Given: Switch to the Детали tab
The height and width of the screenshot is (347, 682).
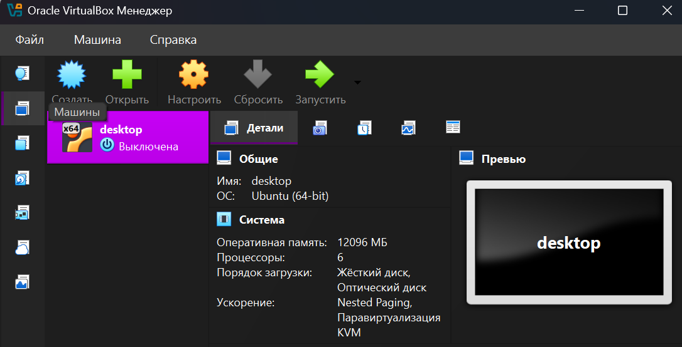Looking at the screenshot, I should (x=254, y=128).
